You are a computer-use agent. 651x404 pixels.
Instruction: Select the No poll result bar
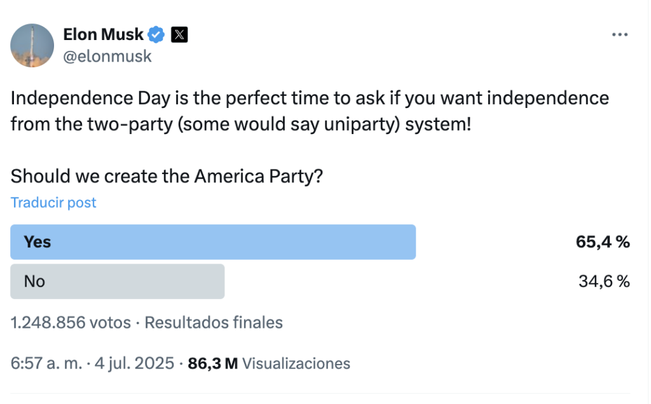click(x=118, y=281)
